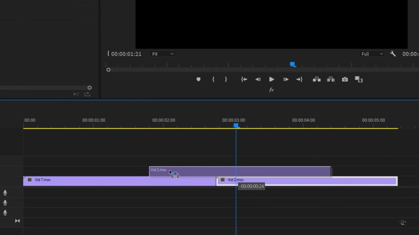Image resolution: width=419 pixels, height=235 pixels.
Task: Select the Add Marker icon
Action: point(198,79)
